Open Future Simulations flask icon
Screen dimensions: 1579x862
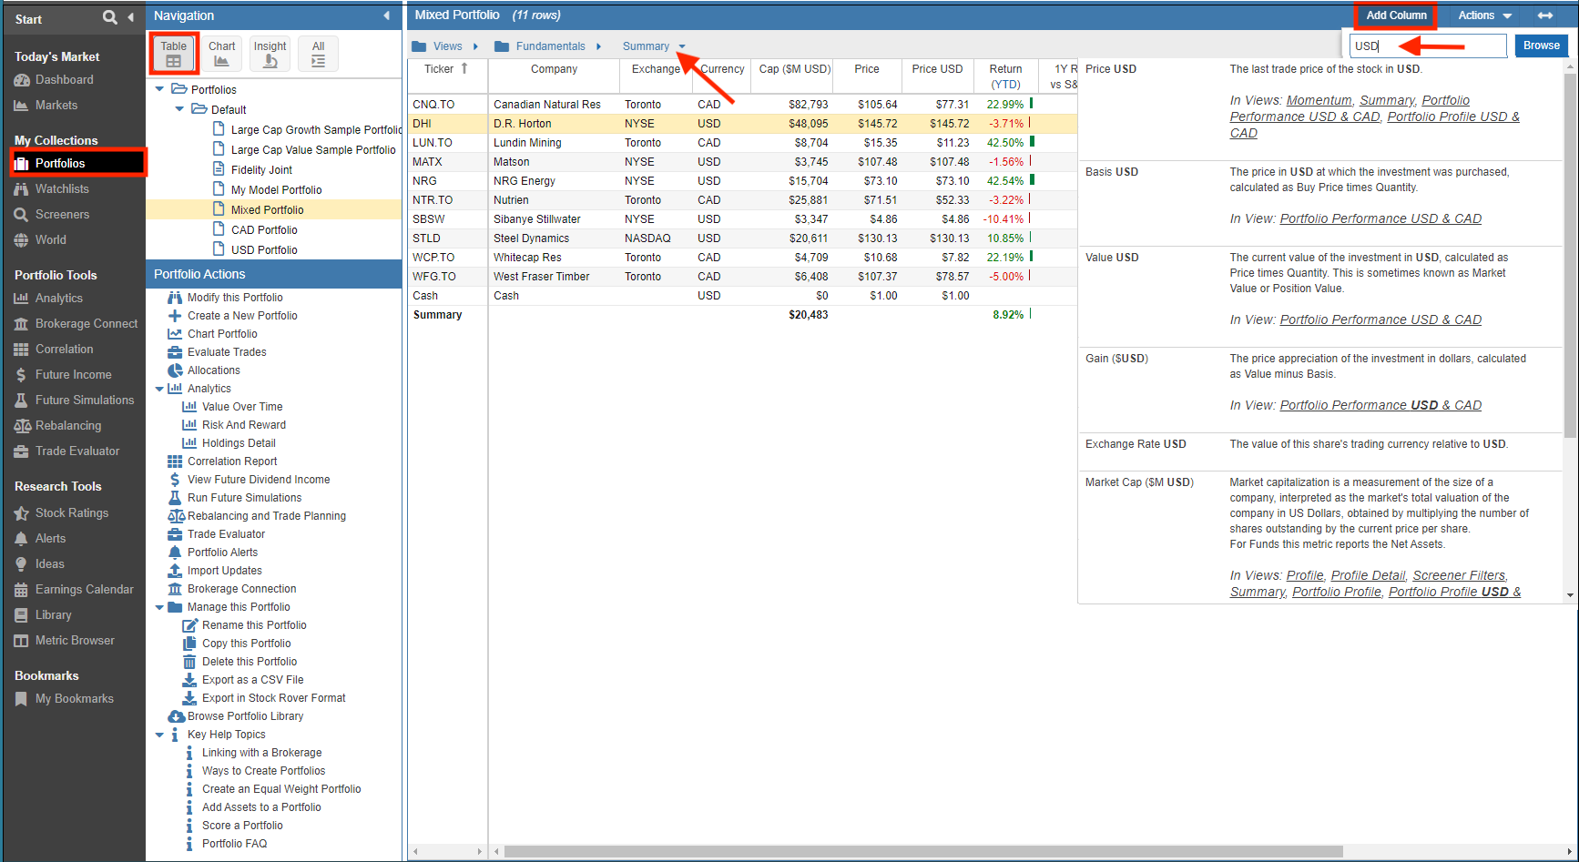click(x=22, y=401)
